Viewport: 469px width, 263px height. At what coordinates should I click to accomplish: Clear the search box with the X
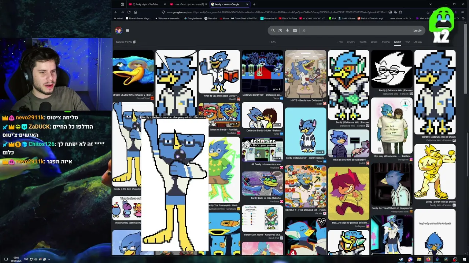point(304,31)
